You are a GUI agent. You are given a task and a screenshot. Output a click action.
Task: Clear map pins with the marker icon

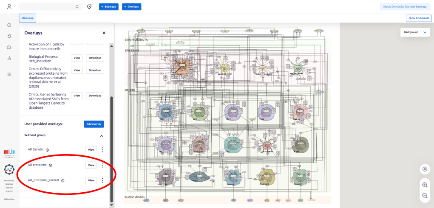point(89,7)
